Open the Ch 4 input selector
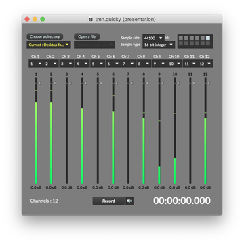The width and height of the screenshot is (244, 244). point(82,64)
